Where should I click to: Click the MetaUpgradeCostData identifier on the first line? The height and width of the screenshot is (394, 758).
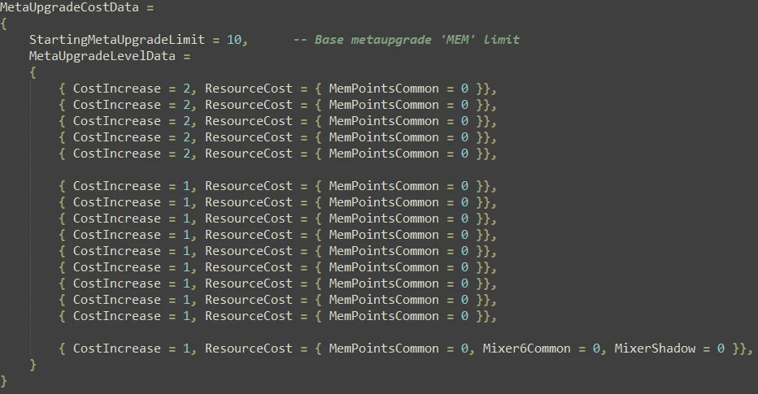pyautogui.click(x=69, y=7)
